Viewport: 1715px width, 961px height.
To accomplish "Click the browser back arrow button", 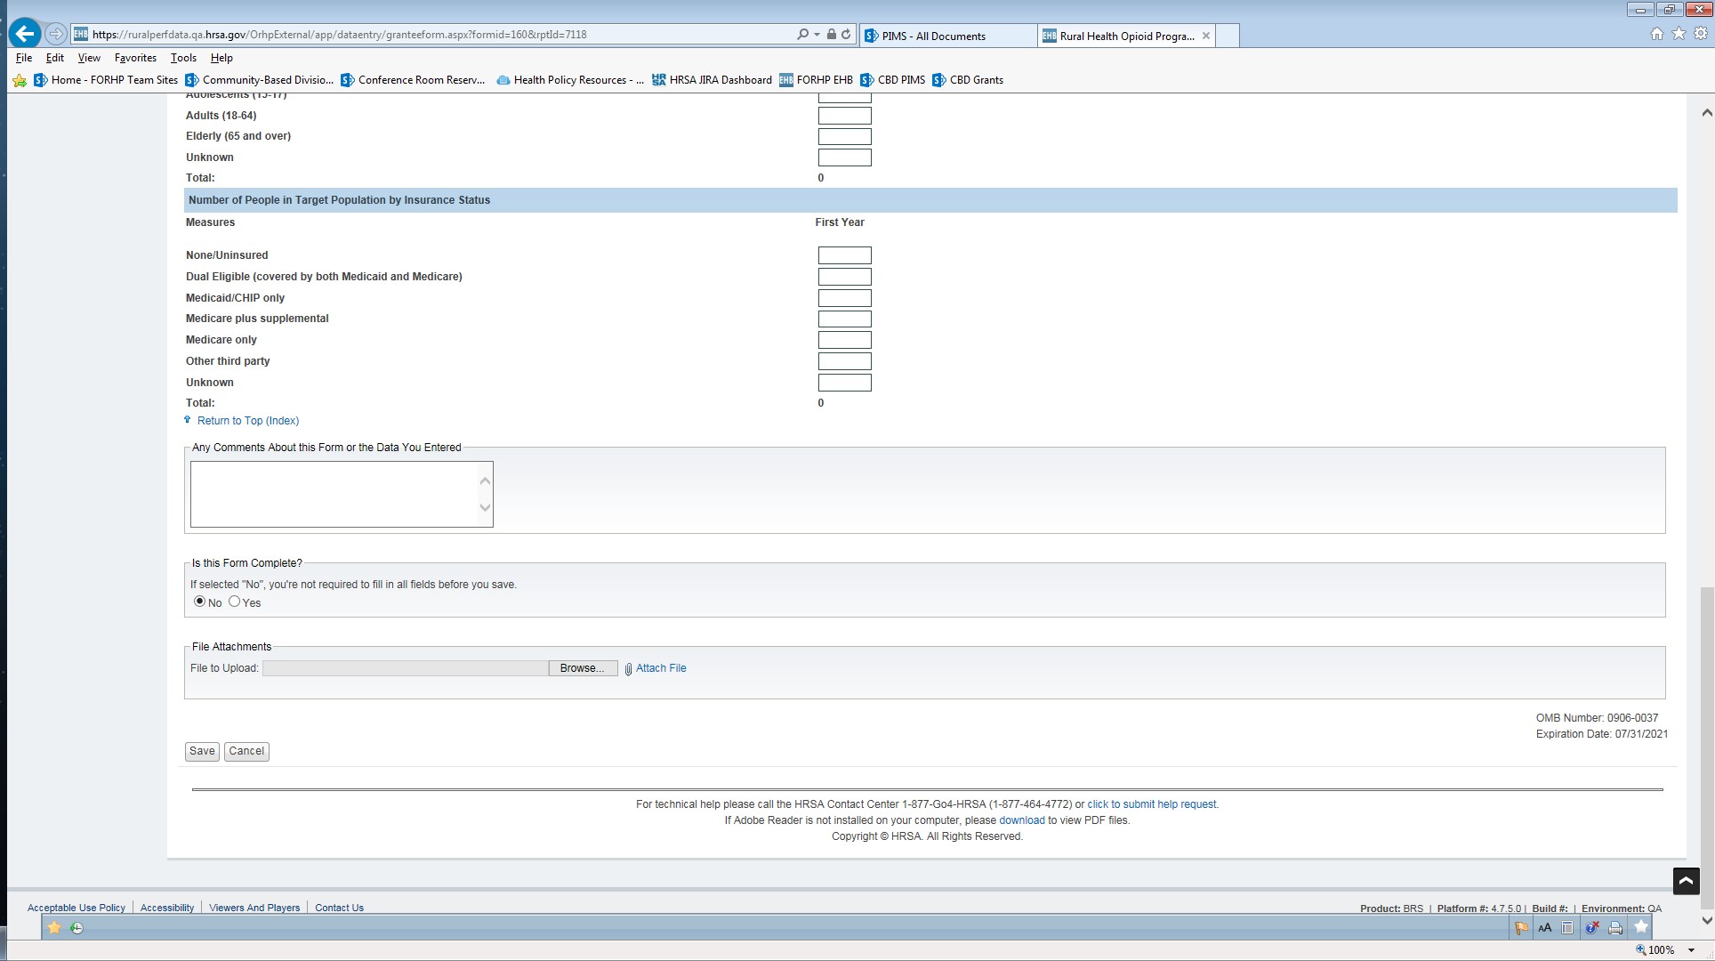I will tap(26, 34).
